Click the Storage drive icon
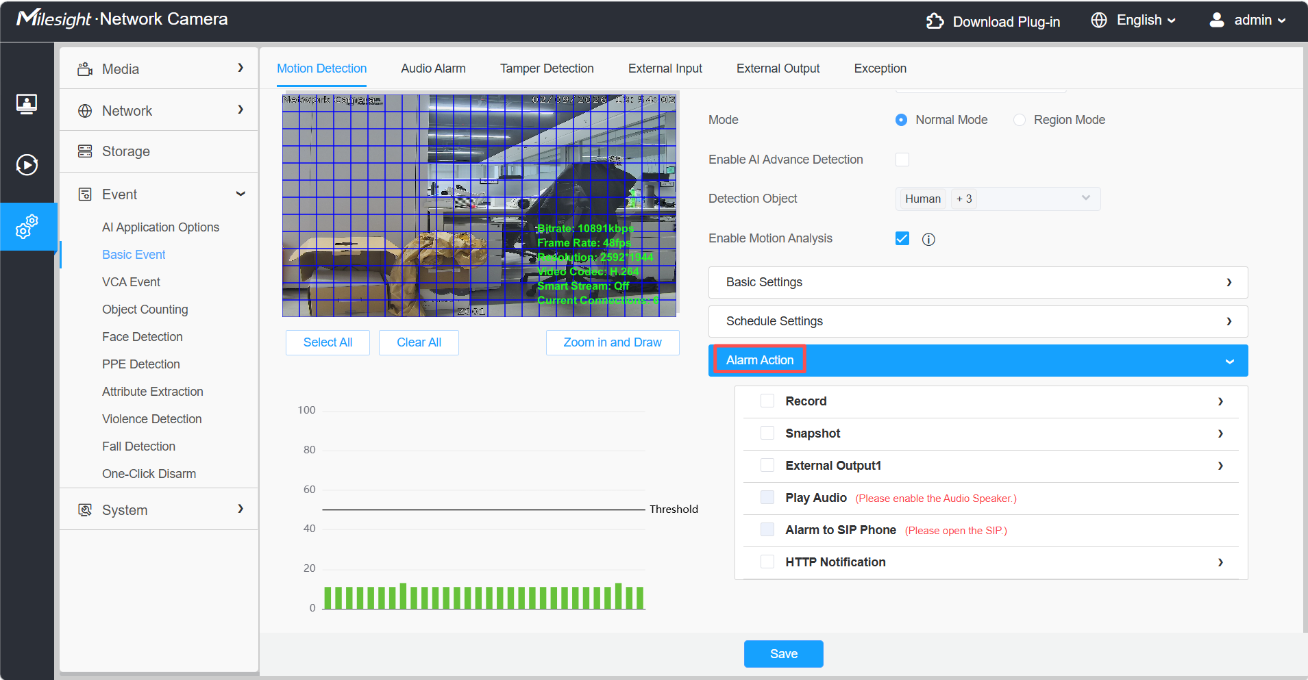Screen dimensions: 1308x680 pos(85,151)
